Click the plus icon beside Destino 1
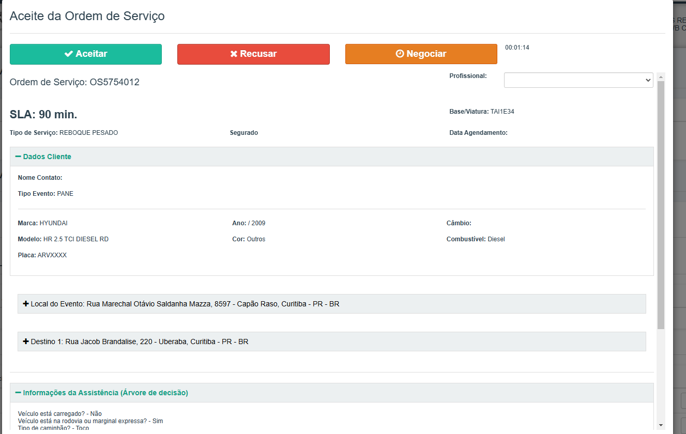Screen dimensions: 686x434 (x=26, y=342)
